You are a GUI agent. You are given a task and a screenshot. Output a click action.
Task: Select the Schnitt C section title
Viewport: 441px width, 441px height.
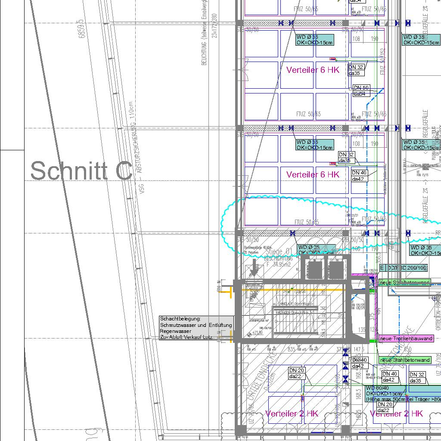click(x=81, y=171)
